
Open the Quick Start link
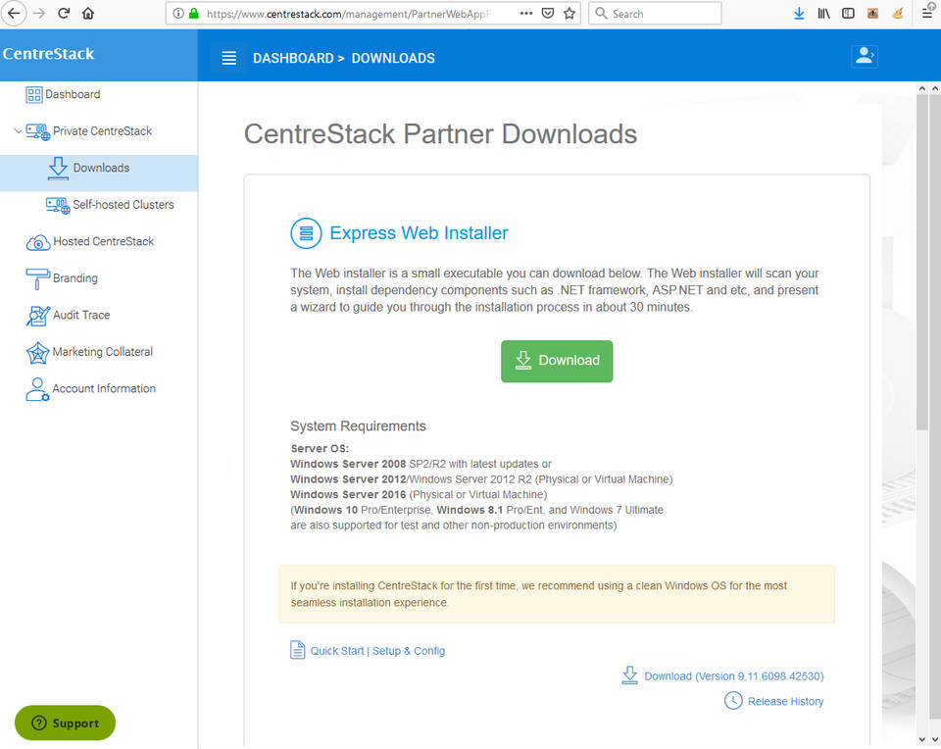[339, 650]
